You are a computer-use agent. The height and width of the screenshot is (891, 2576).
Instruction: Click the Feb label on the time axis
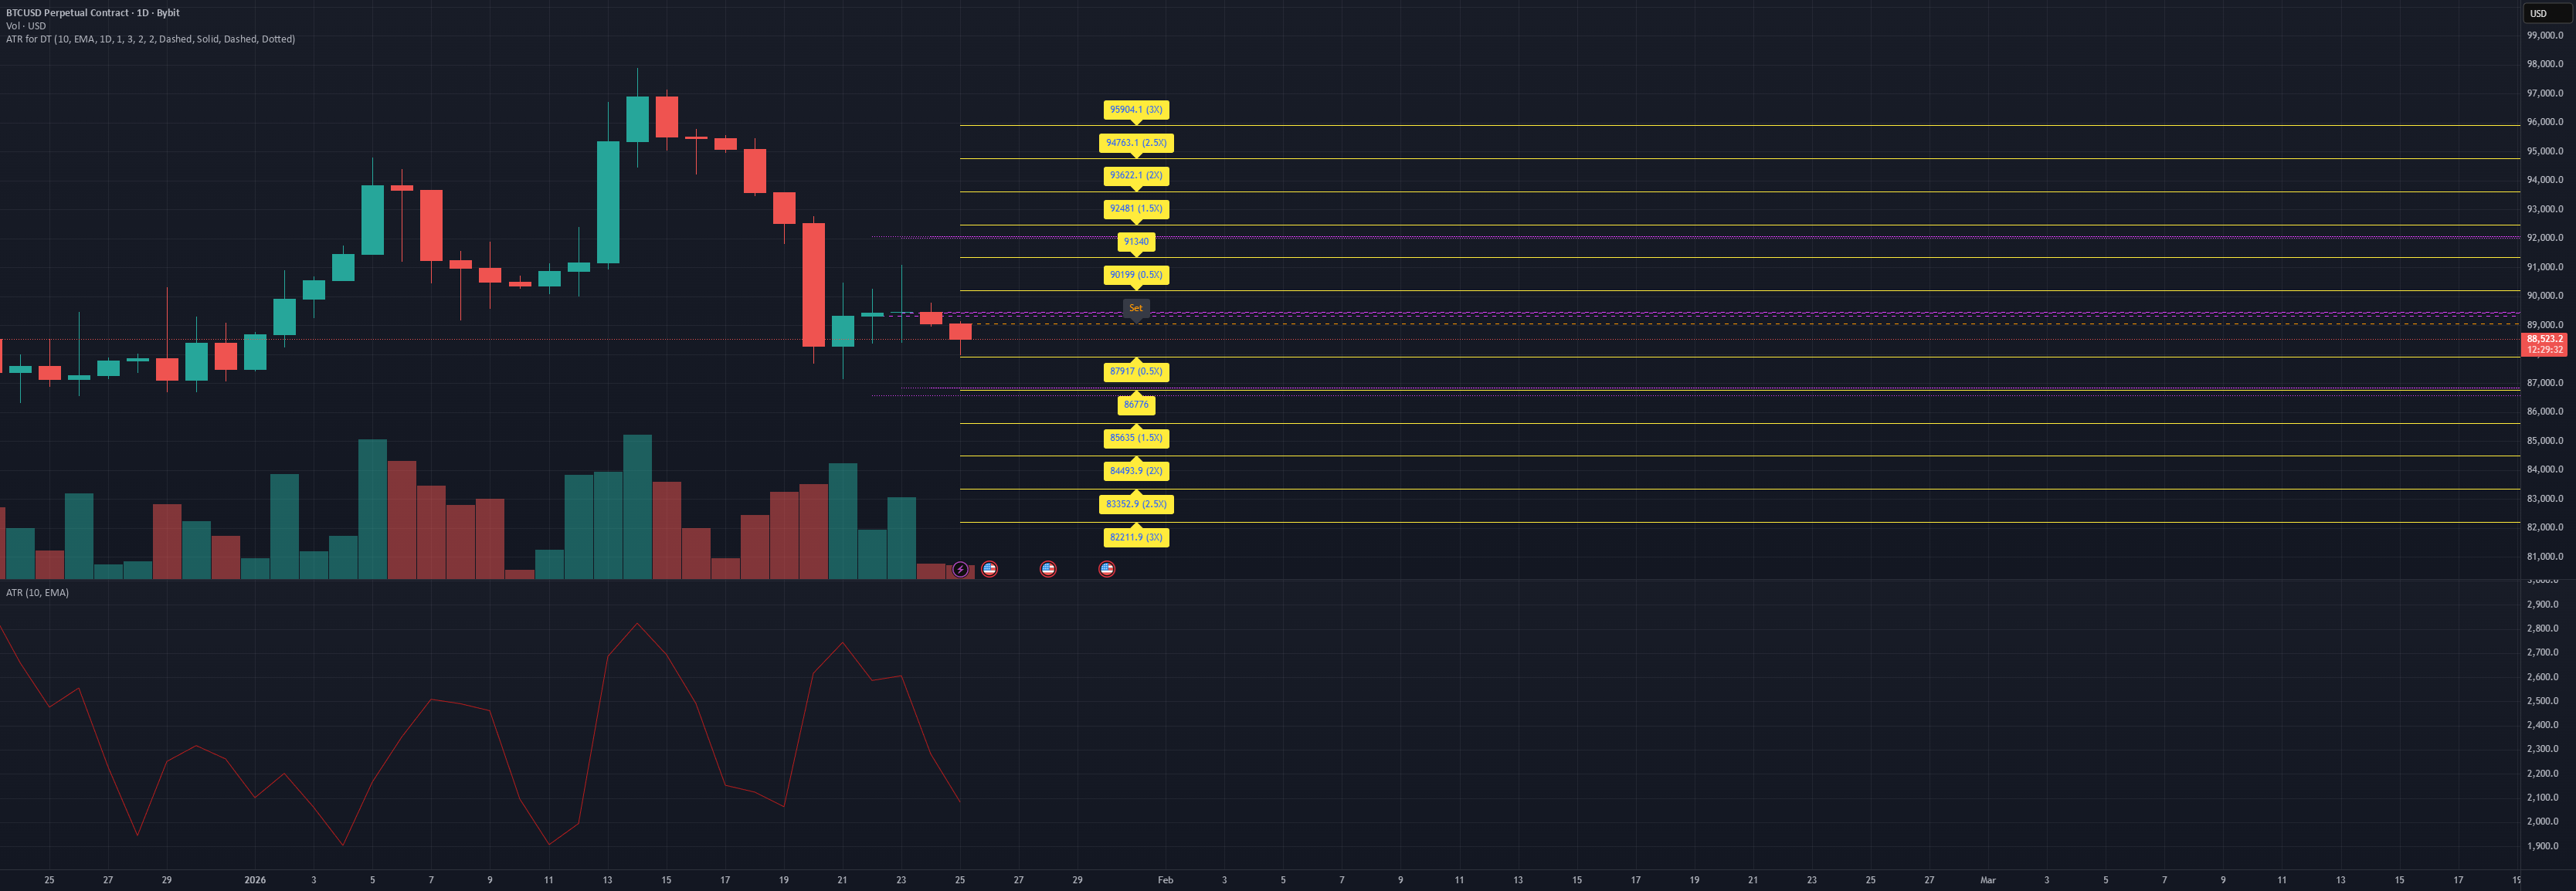click(x=1165, y=880)
